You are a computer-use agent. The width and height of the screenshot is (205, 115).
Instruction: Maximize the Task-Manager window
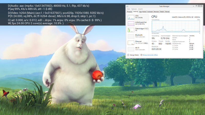tap(196, 6)
